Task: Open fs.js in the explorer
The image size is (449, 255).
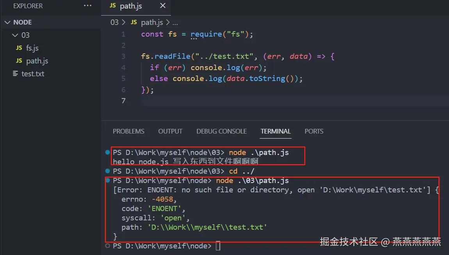Action: [x=32, y=48]
